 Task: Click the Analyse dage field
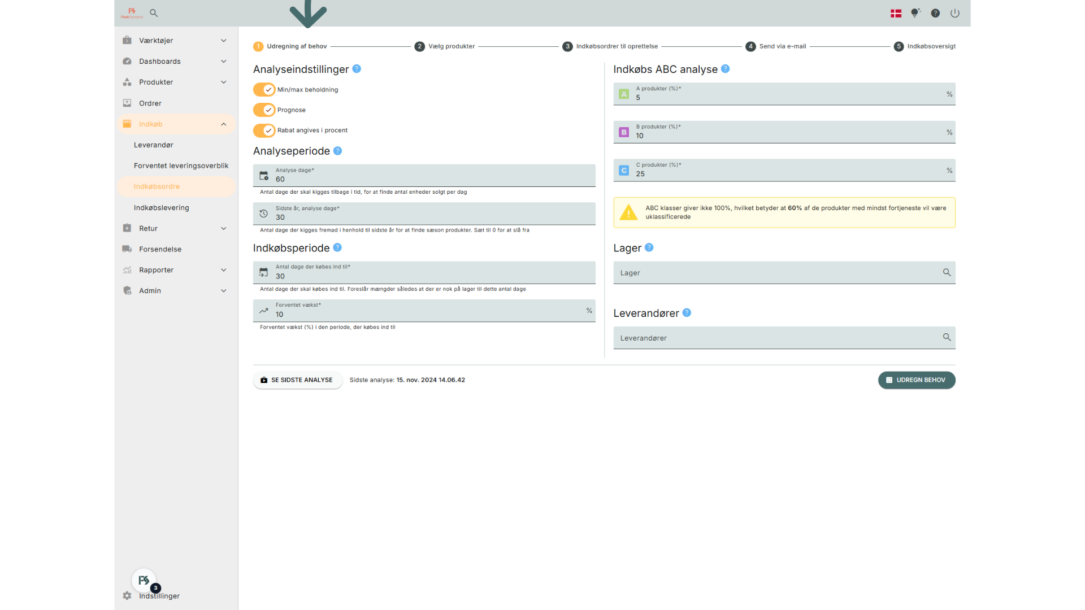[x=424, y=175]
